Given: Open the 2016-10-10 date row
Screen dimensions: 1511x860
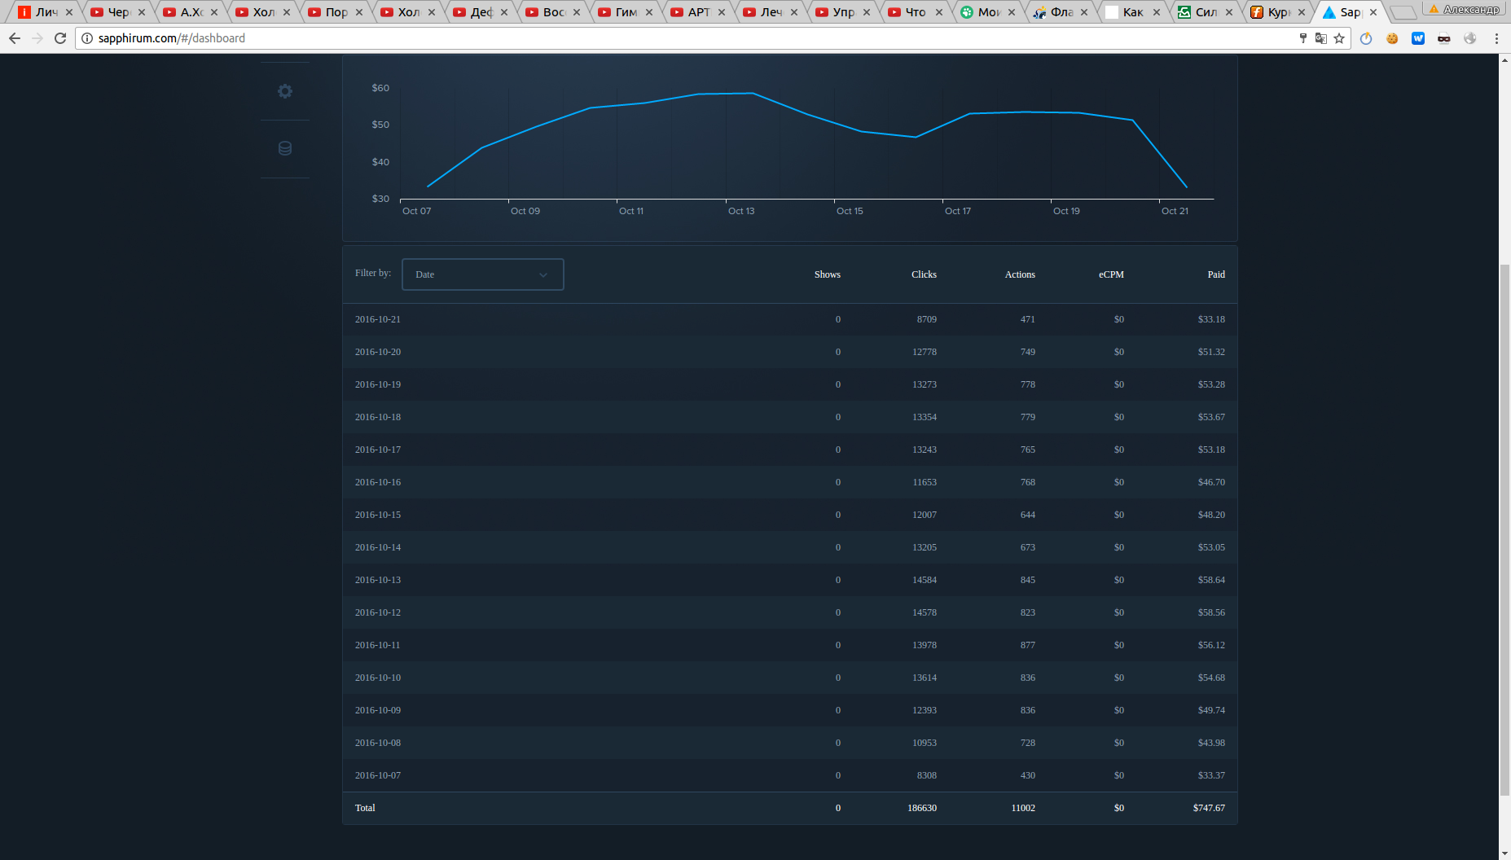Looking at the screenshot, I should click(x=790, y=678).
